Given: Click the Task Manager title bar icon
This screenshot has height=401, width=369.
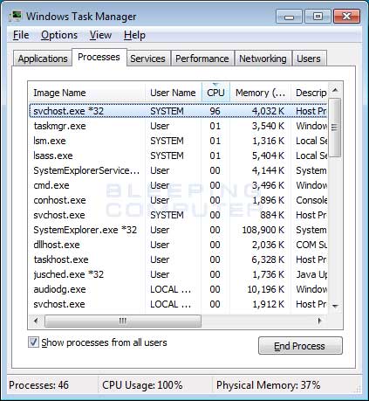Looking at the screenshot, I should click(x=15, y=16).
